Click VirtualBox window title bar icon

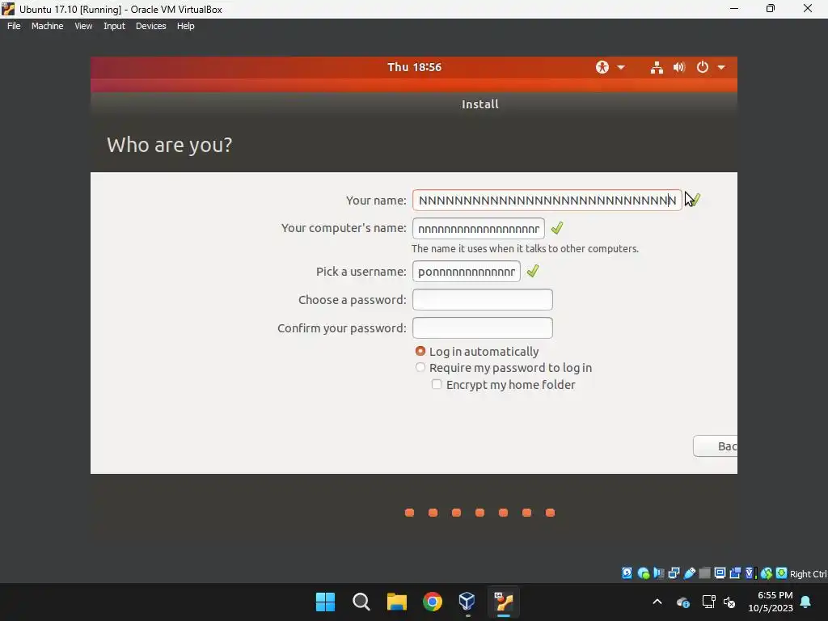(x=8, y=9)
